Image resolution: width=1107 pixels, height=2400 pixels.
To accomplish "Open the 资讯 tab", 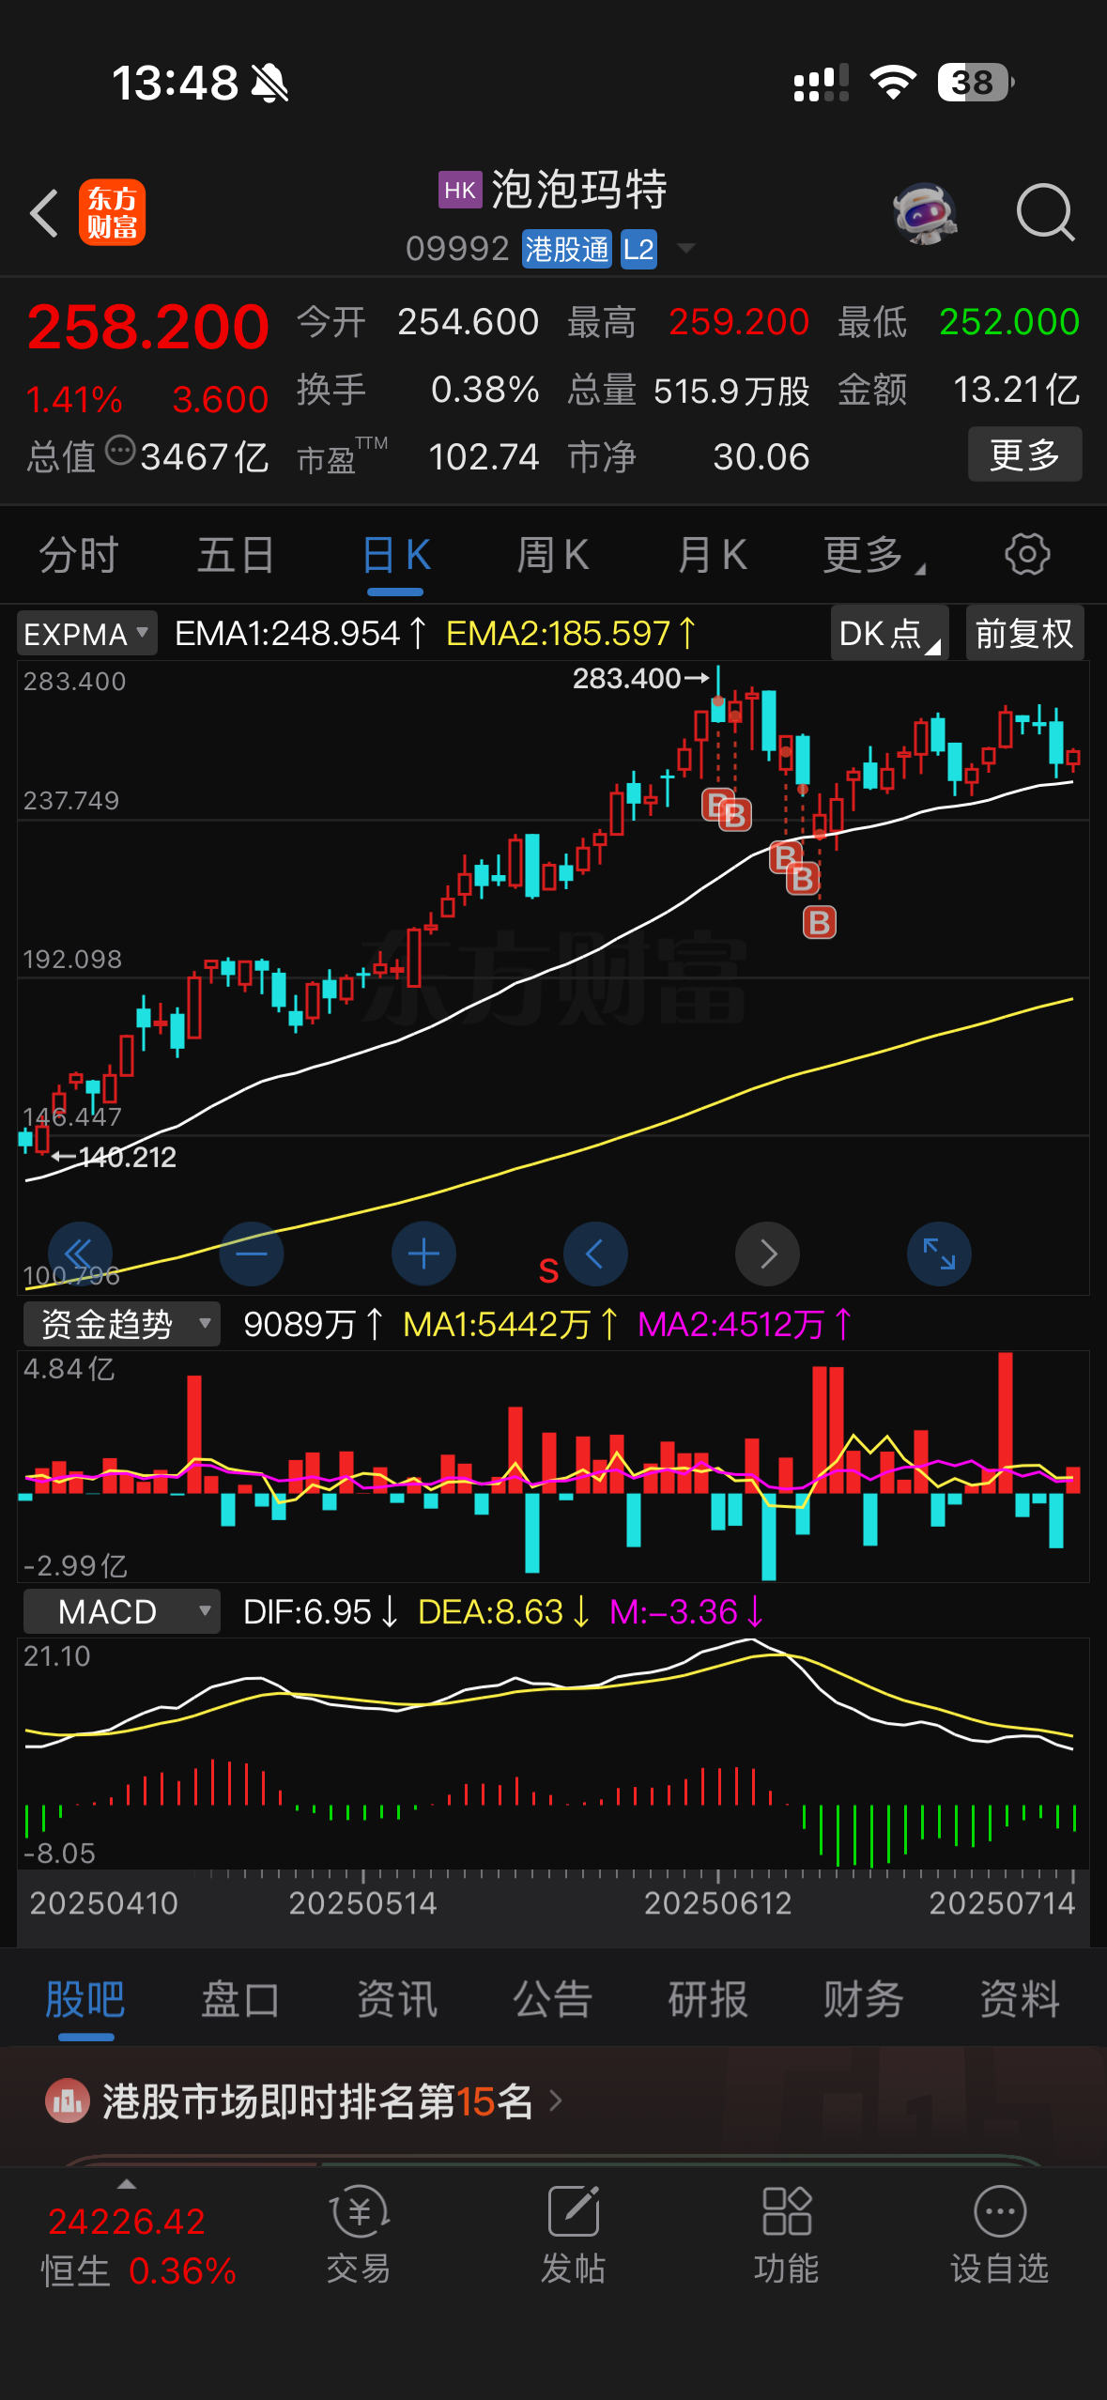I will tap(396, 1999).
